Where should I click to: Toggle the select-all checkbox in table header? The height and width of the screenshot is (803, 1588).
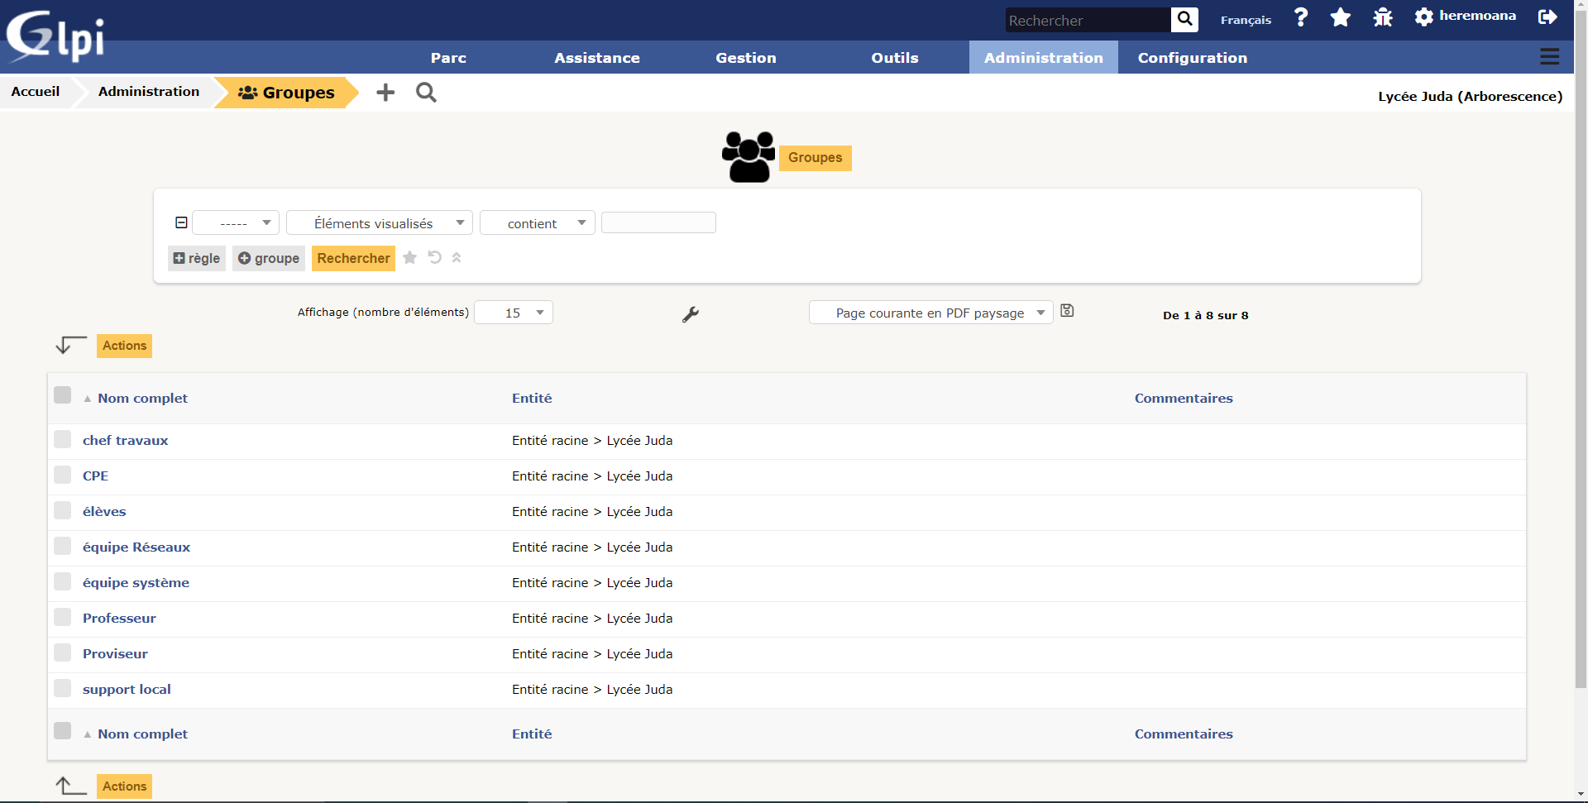pos(63,395)
